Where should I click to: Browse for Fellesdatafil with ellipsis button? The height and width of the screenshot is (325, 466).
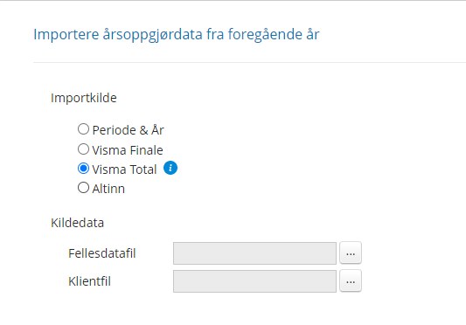(x=351, y=253)
